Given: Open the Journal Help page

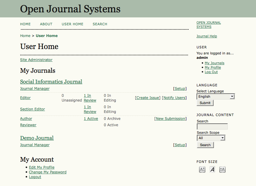Looking at the screenshot, I should pos(207,36).
